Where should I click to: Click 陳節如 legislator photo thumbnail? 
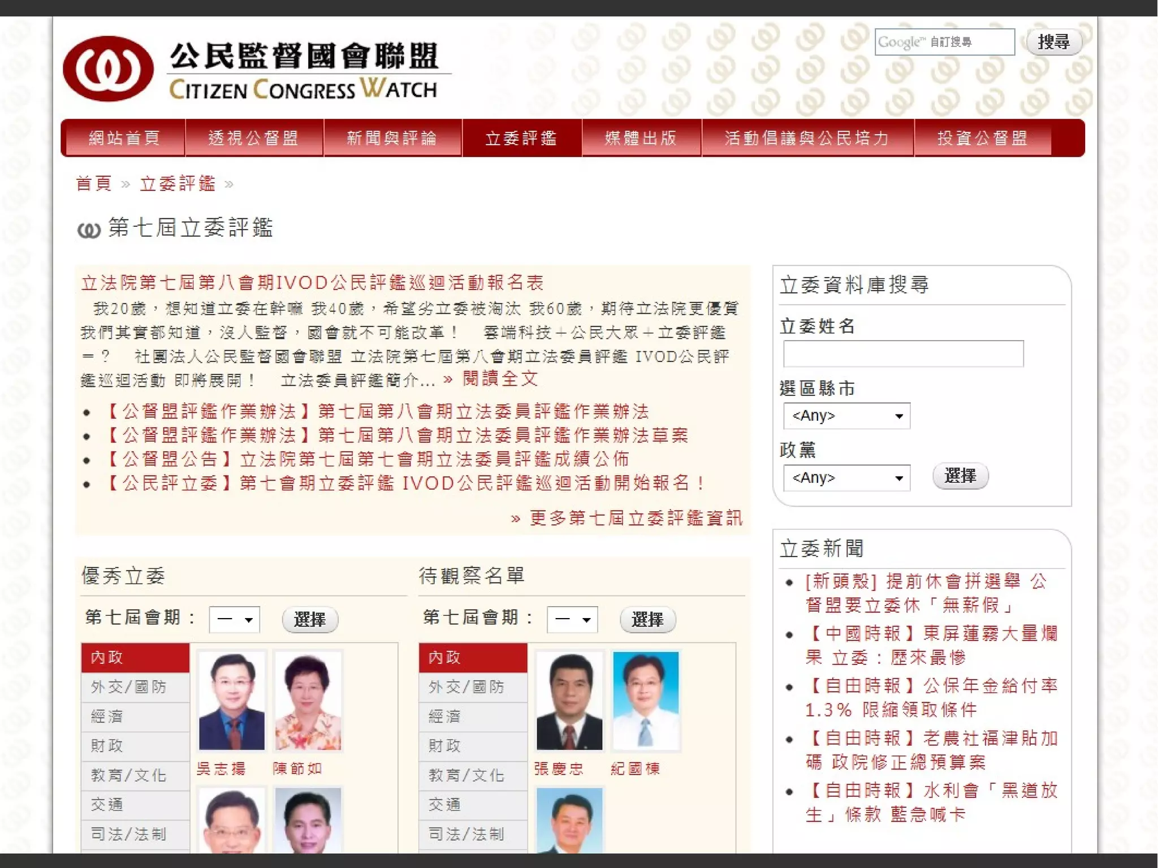point(308,701)
